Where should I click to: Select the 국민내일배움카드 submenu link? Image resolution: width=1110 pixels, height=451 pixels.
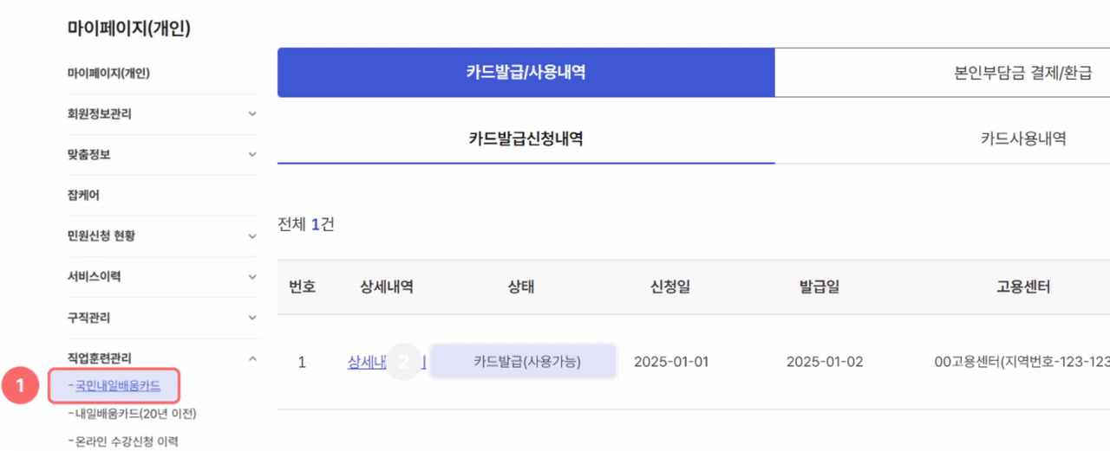(x=118, y=385)
